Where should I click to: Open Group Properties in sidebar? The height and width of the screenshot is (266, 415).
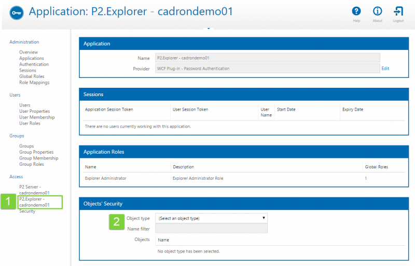36,152
